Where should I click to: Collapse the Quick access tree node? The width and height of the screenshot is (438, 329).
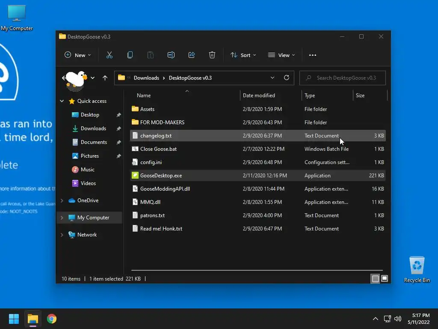pos(62,101)
